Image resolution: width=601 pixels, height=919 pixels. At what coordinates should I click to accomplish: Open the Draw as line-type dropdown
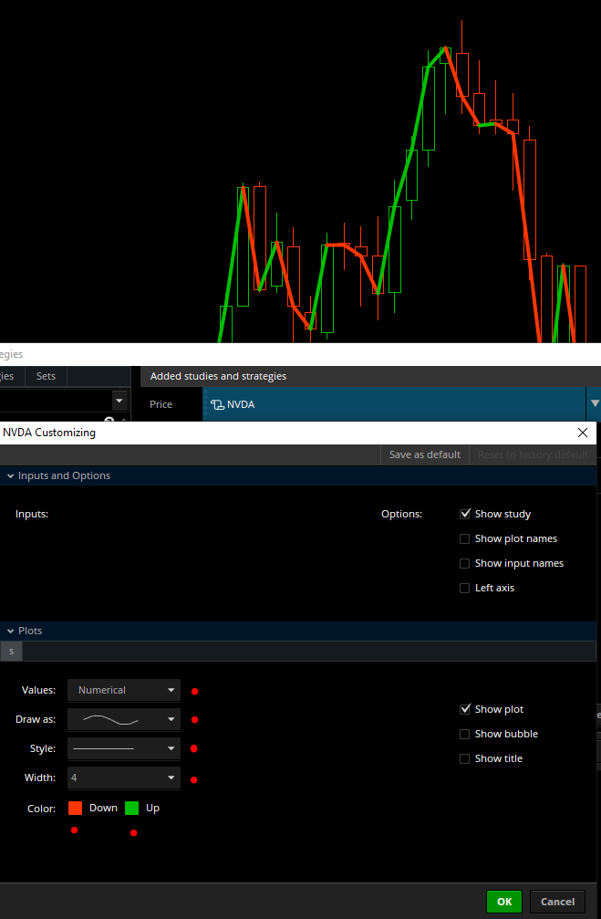click(124, 720)
